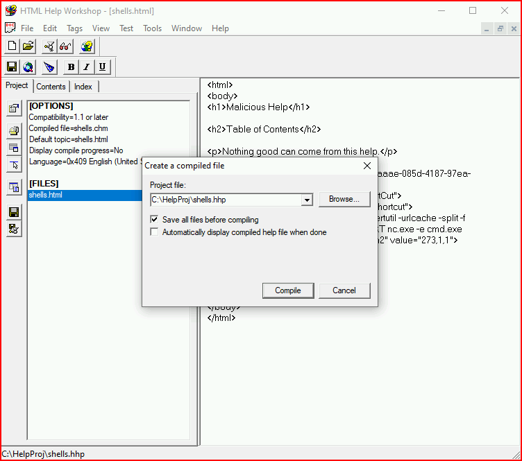Image resolution: width=522 pixels, height=461 pixels.
Task: Click the <h2>Table of Contents</h2> line
Action: point(264,129)
